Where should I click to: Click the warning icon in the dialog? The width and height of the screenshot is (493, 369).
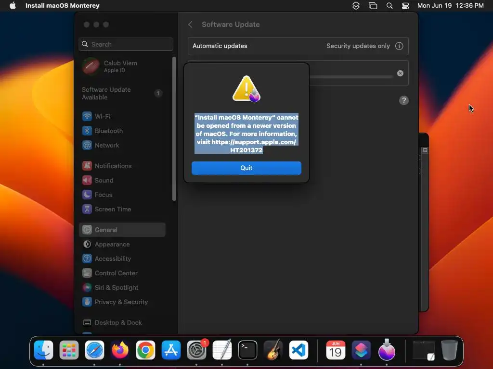246,89
